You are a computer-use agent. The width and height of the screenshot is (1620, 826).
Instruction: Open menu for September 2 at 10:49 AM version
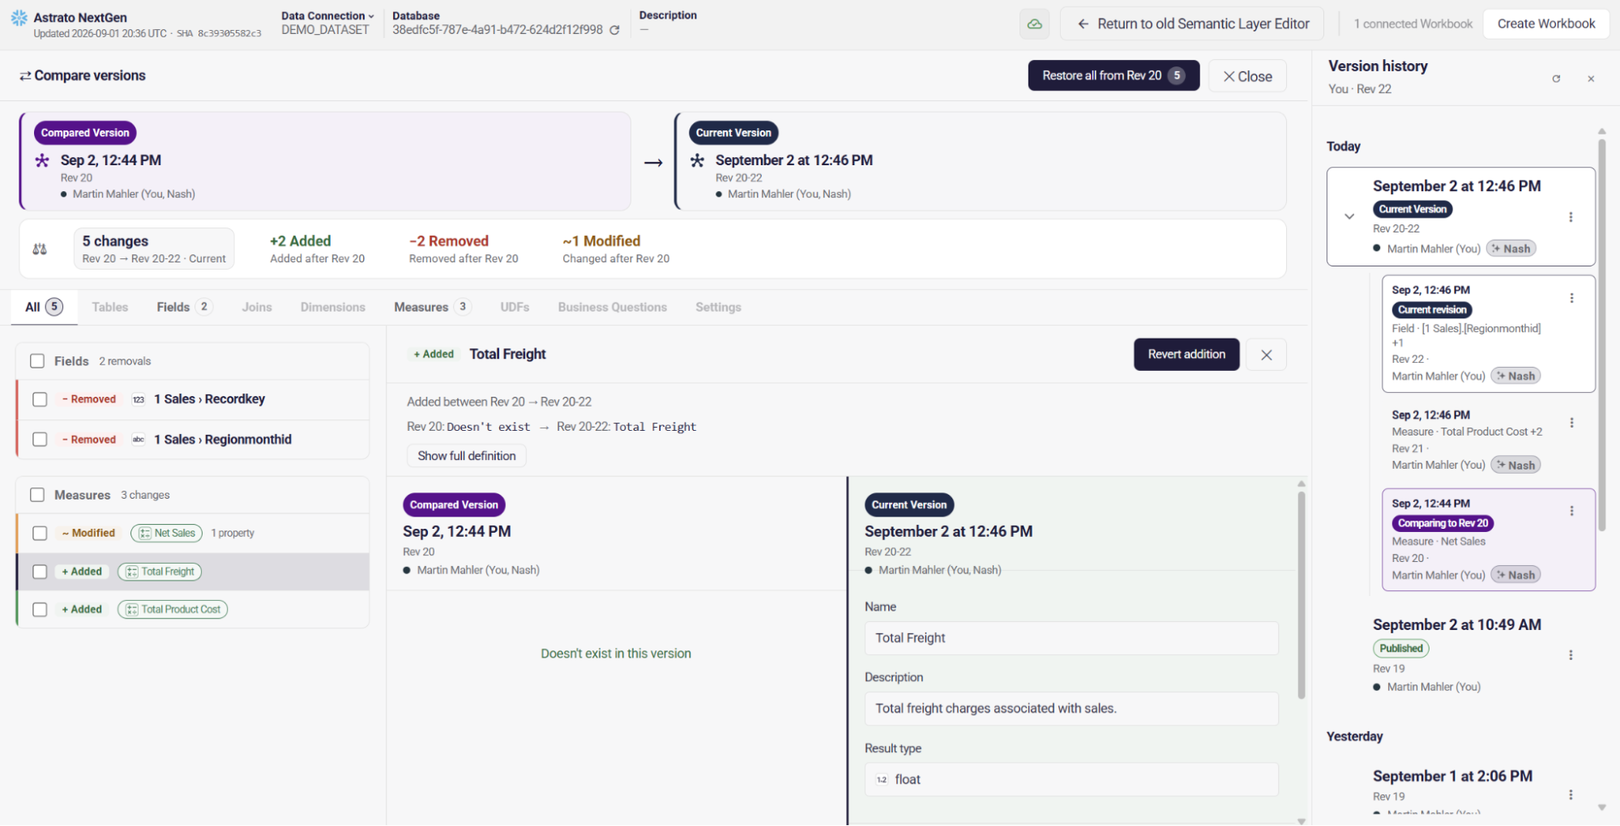[1571, 655]
